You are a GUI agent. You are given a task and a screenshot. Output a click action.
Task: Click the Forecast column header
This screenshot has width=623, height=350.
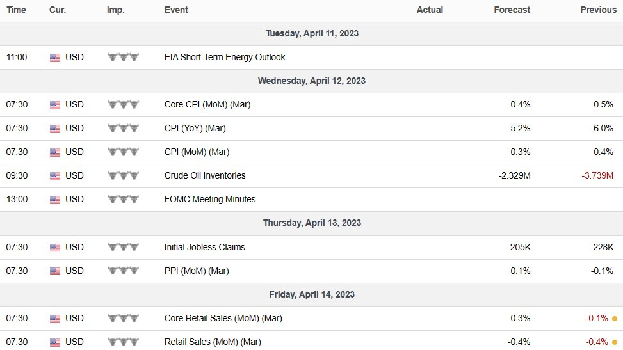click(512, 10)
